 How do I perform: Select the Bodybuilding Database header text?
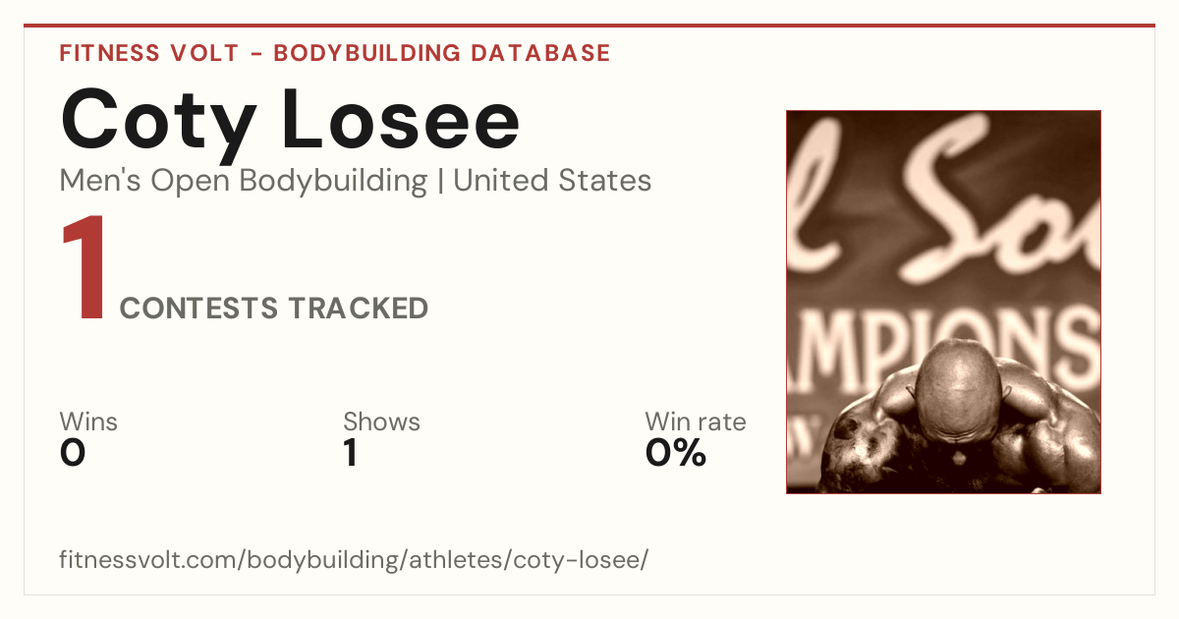(442, 53)
